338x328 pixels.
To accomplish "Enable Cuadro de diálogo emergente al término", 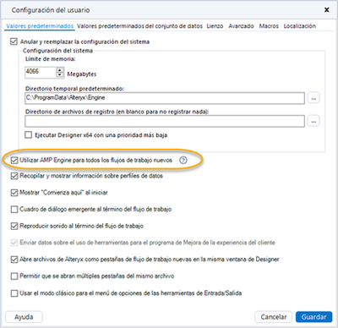I will coord(14,210).
